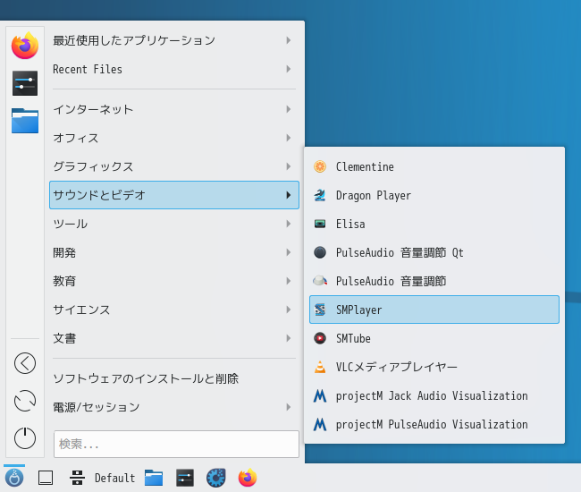Image resolution: width=581 pixels, height=492 pixels.
Task: Expand the 教育 submenu arrow
Action: tap(289, 281)
